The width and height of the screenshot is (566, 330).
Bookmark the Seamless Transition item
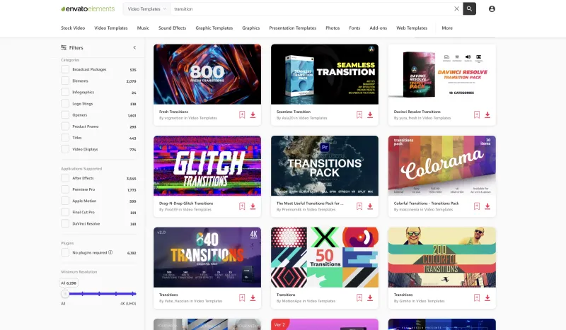coord(359,114)
